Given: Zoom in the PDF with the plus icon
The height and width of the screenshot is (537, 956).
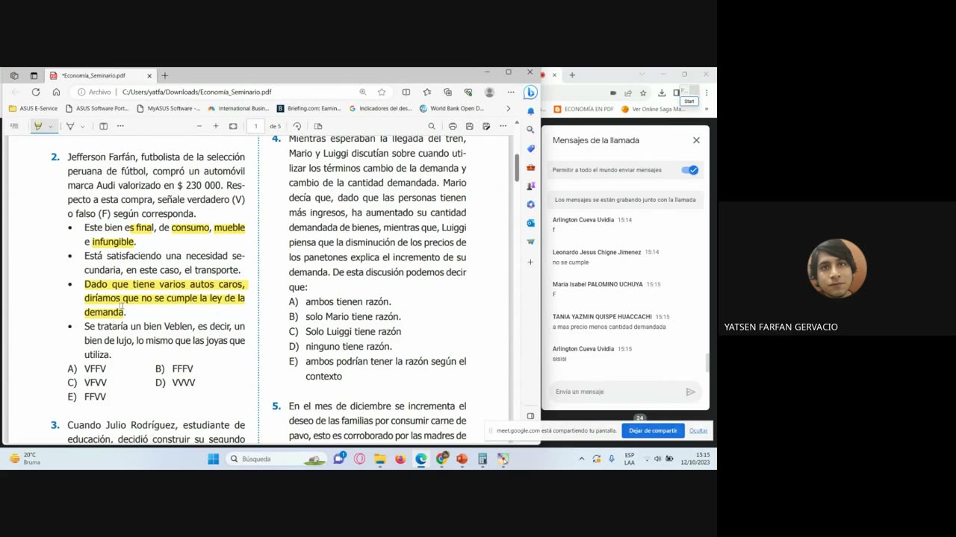Looking at the screenshot, I should pyautogui.click(x=216, y=126).
